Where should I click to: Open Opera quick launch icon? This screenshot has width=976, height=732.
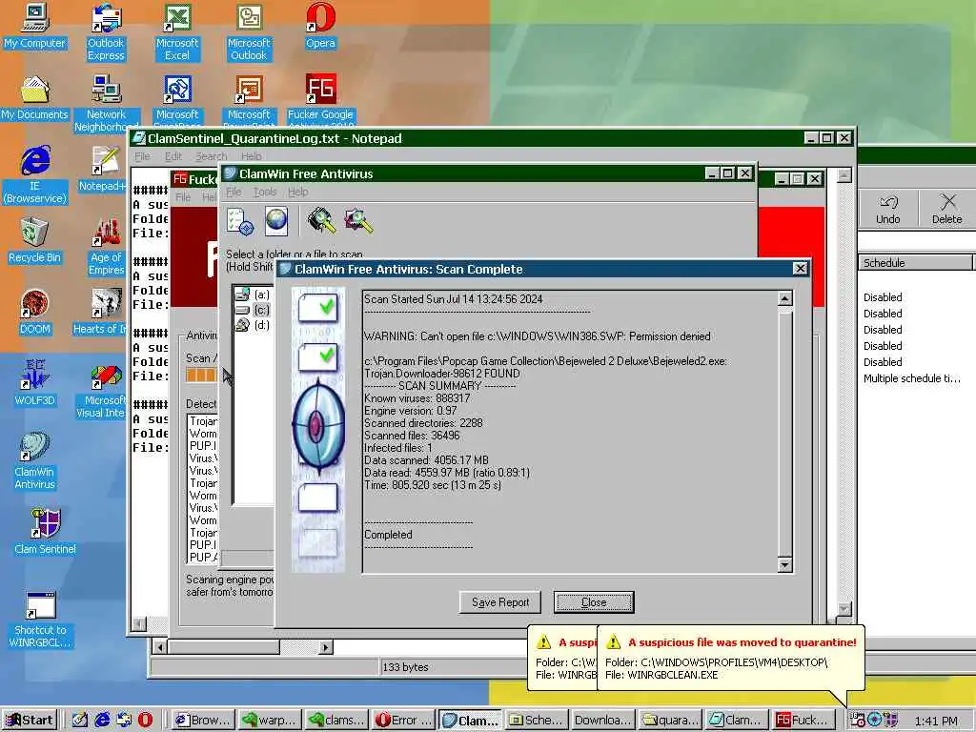click(x=145, y=721)
